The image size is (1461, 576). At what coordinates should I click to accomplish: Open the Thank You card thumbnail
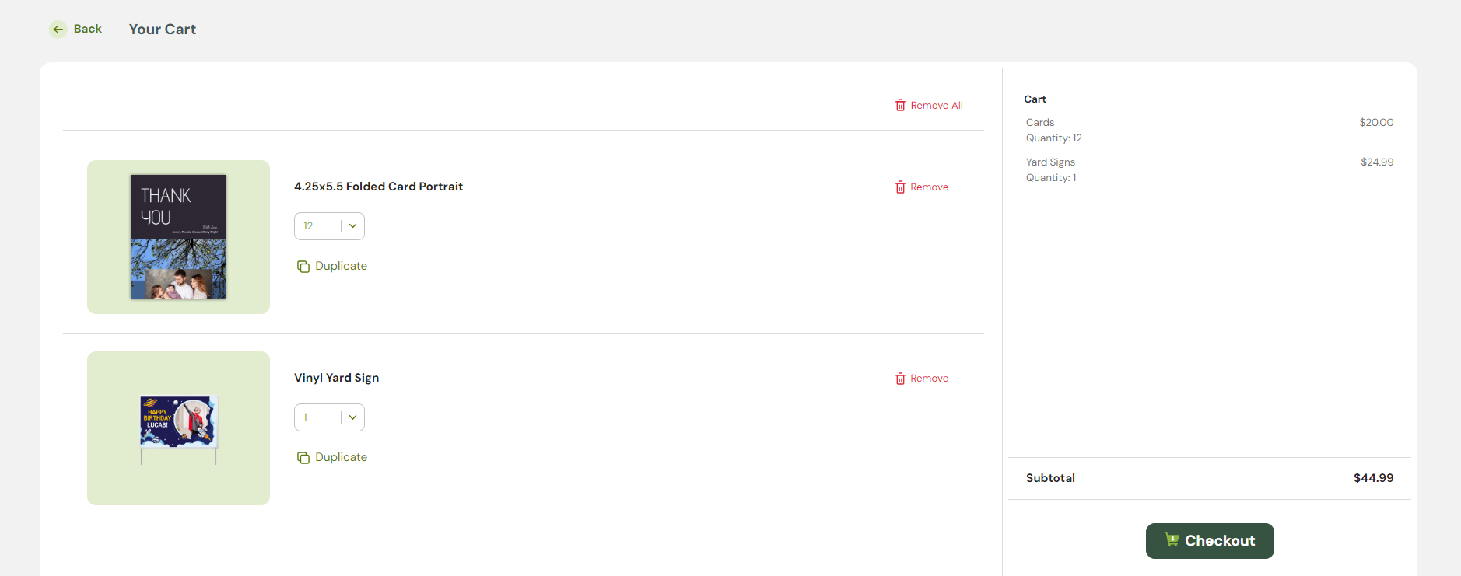point(178,237)
